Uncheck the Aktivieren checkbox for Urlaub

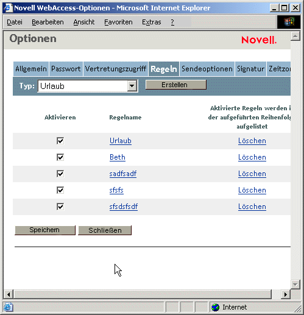pyautogui.click(x=60, y=141)
